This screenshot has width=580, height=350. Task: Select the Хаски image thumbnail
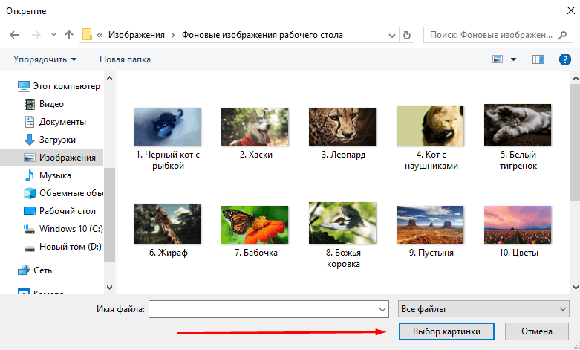point(255,126)
